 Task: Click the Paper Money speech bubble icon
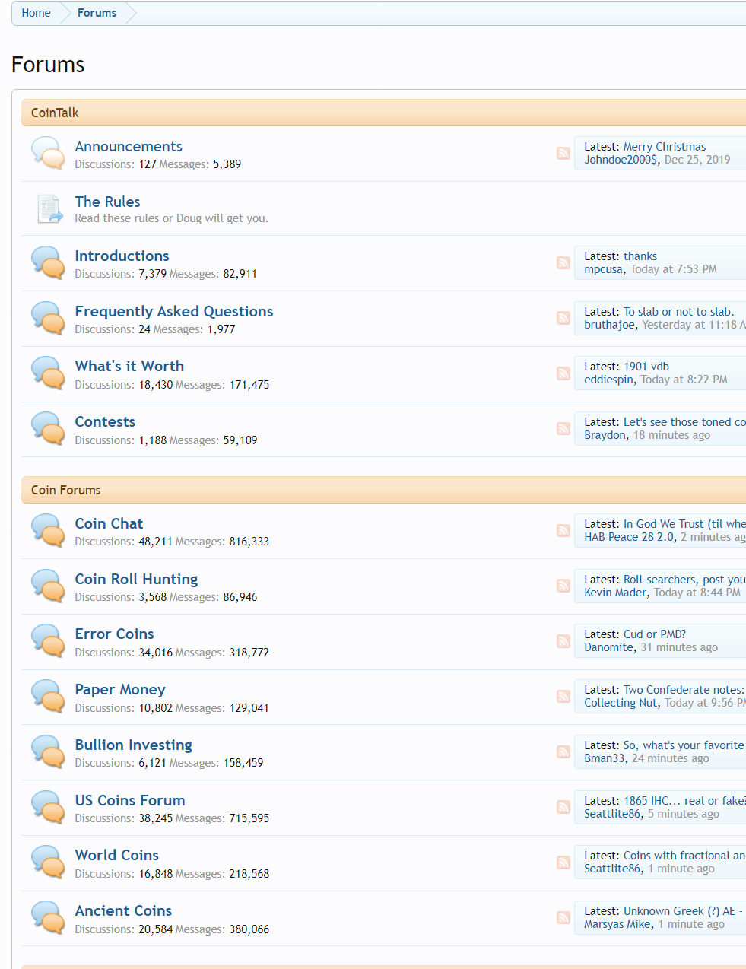pos(48,696)
